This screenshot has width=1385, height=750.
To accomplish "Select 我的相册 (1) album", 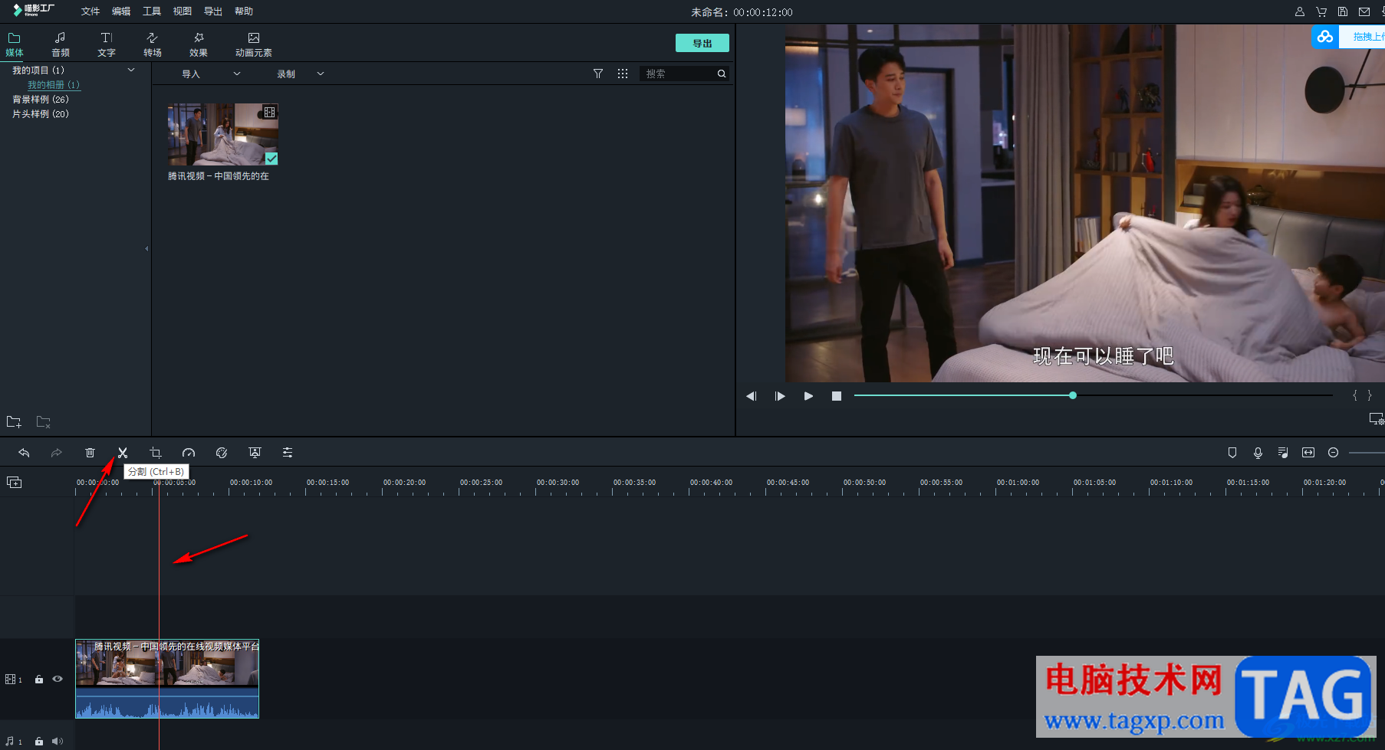I will point(54,84).
